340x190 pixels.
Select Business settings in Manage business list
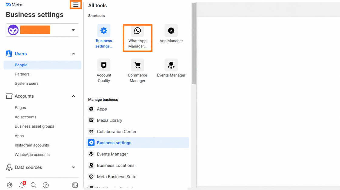[x=138, y=142]
